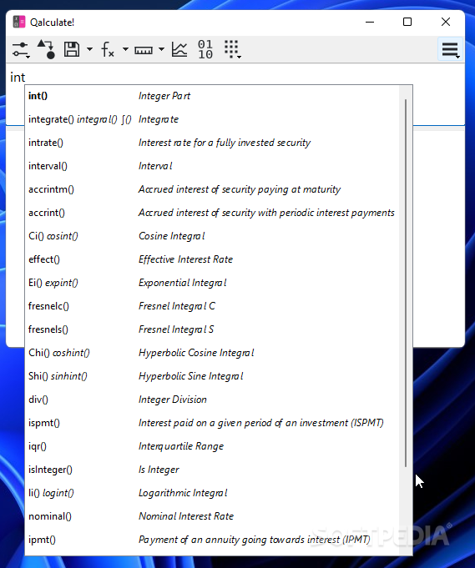Open the expression tools sliders icon
Image resolution: width=475 pixels, height=568 pixels.
[x=21, y=50]
